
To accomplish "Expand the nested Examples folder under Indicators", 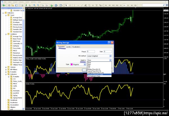I will click(9, 77).
